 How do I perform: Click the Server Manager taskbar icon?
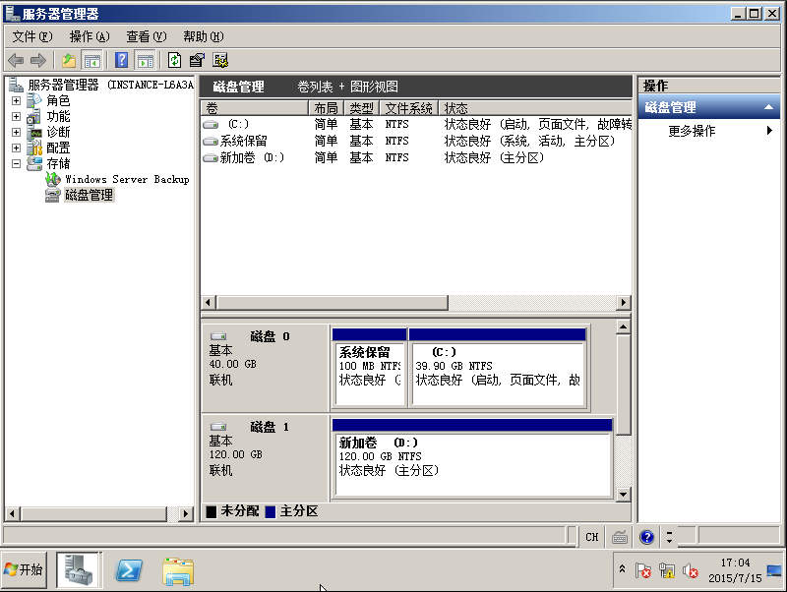click(x=79, y=570)
